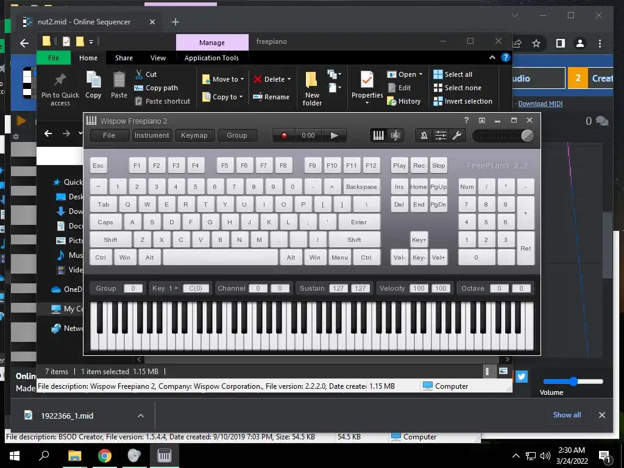Screen dimensions: 624x468
Task: Click the first Octave value field
Action: pyautogui.click(x=499, y=288)
